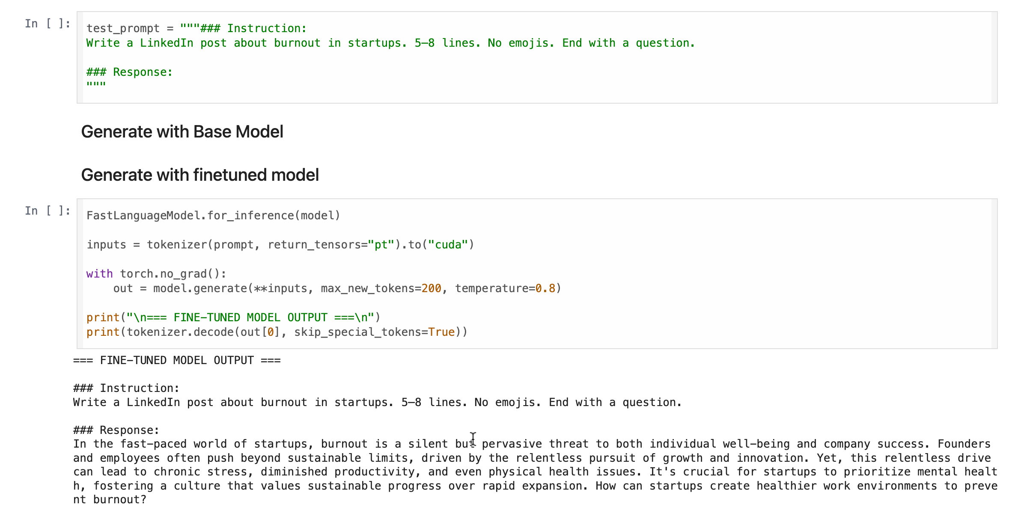Click the '### Instruction:' line in the output

(x=126, y=388)
